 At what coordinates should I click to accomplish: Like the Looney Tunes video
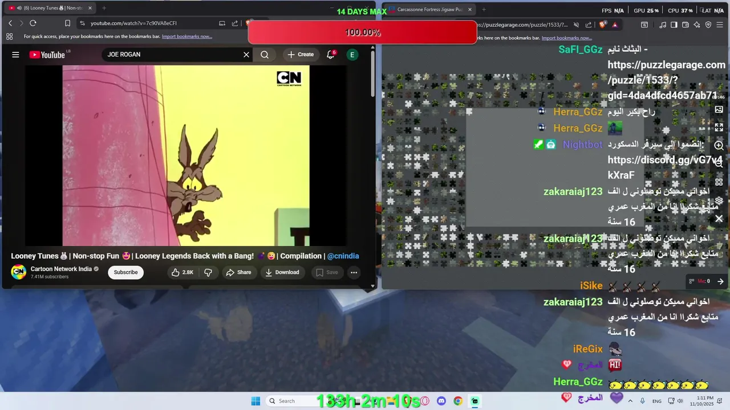(182, 272)
